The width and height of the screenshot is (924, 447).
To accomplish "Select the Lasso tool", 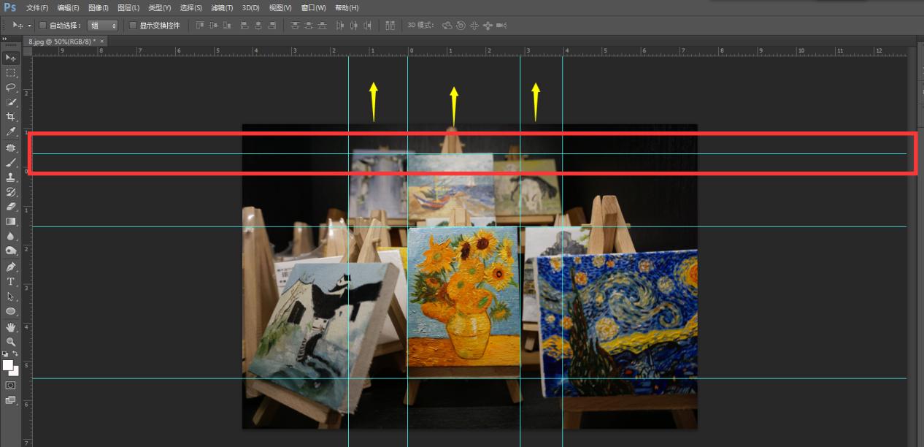I will 11,87.
